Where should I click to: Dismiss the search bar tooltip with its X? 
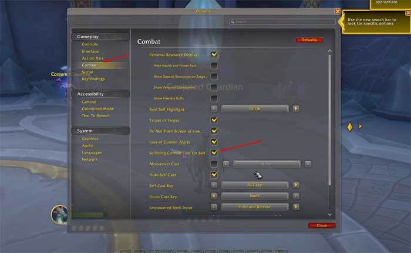tap(408, 12)
